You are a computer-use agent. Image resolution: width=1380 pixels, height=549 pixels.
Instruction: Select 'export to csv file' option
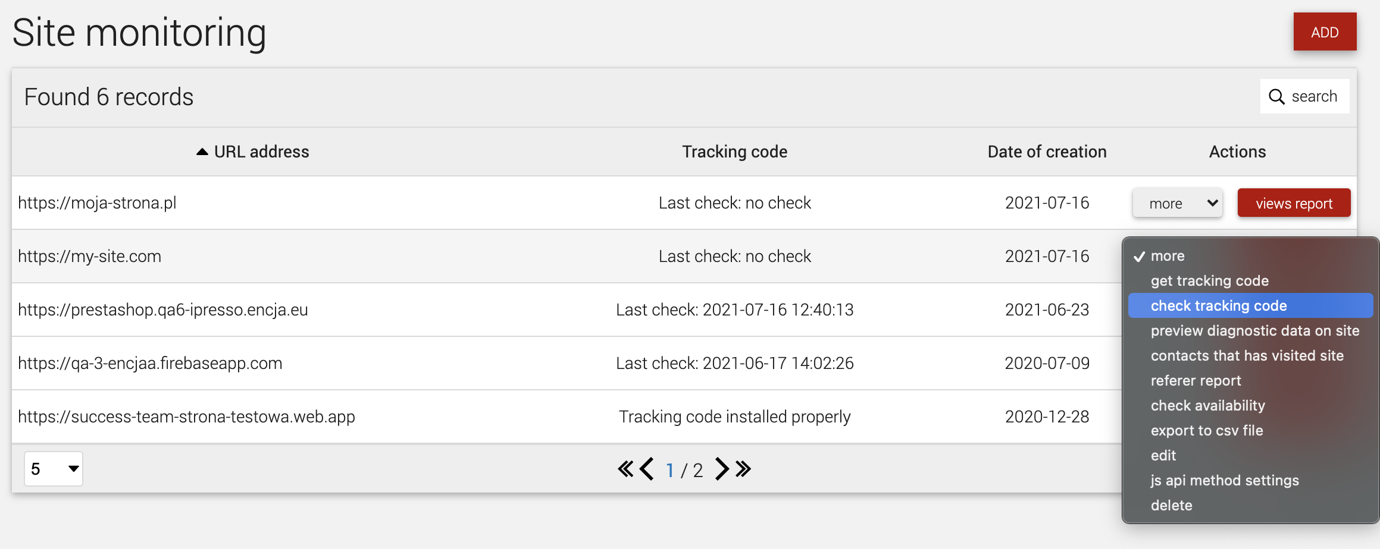(x=1206, y=431)
